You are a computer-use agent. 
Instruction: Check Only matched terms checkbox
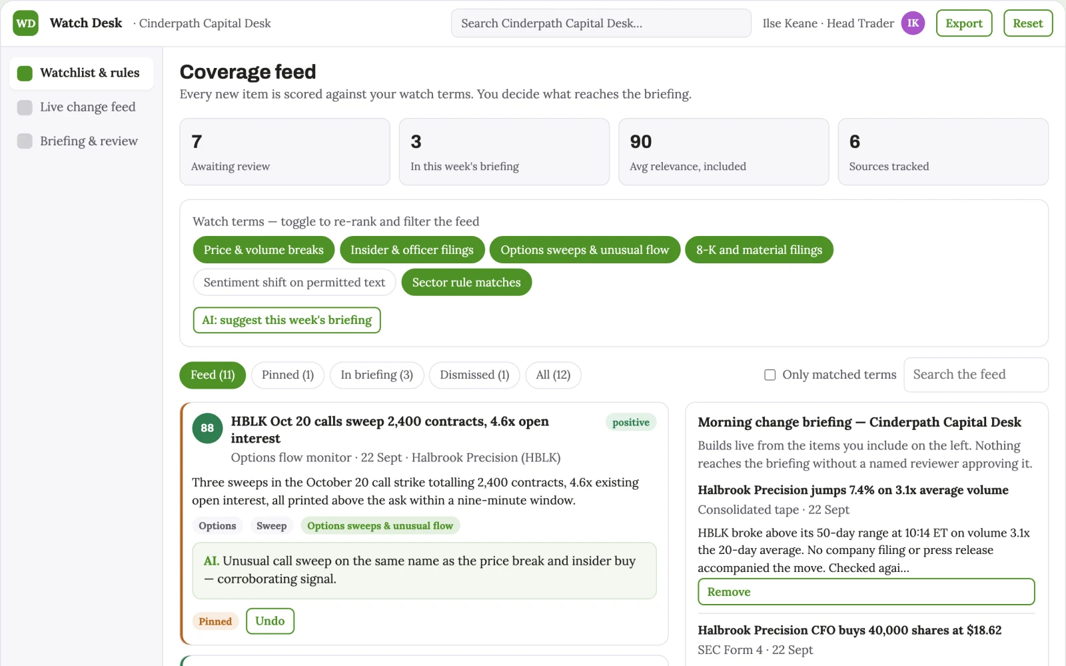pos(770,375)
